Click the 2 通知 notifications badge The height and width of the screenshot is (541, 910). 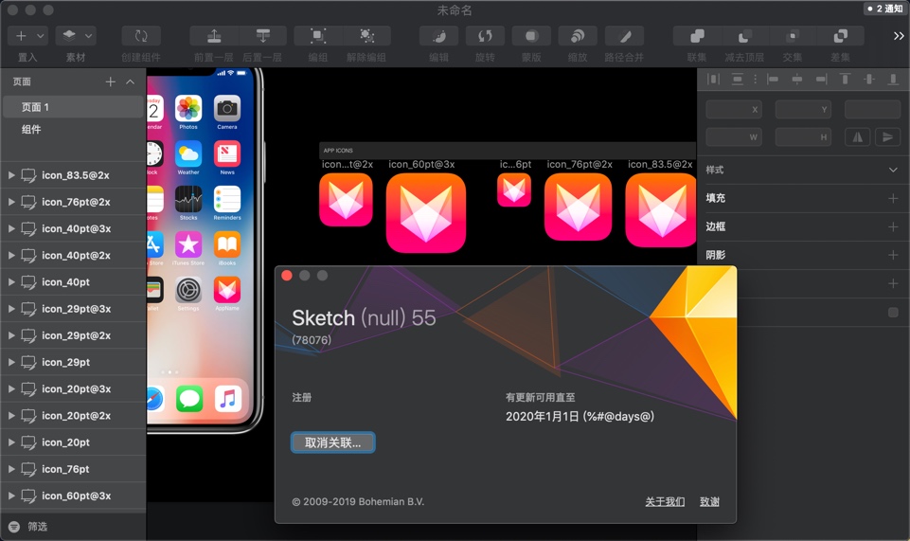[884, 9]
